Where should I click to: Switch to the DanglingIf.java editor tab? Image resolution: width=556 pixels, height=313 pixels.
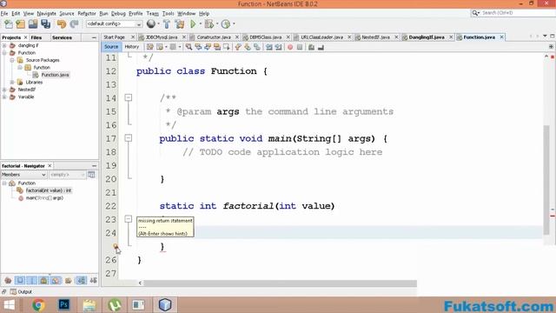427,37
